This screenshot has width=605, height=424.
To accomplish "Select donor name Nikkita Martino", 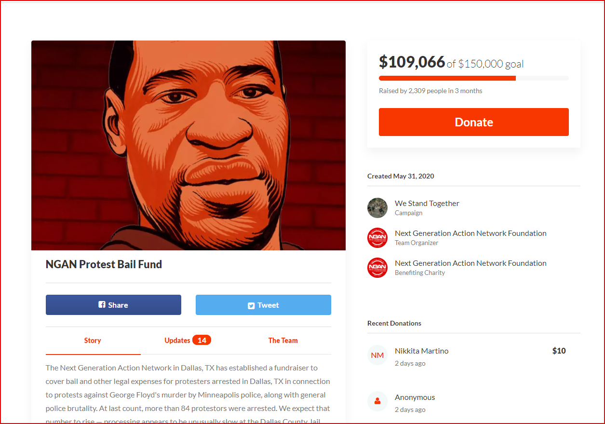I will [421, 351].
